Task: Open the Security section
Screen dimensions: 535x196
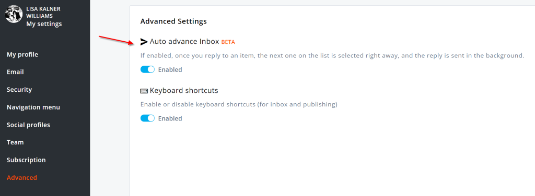Action: (x=19, y=90)
